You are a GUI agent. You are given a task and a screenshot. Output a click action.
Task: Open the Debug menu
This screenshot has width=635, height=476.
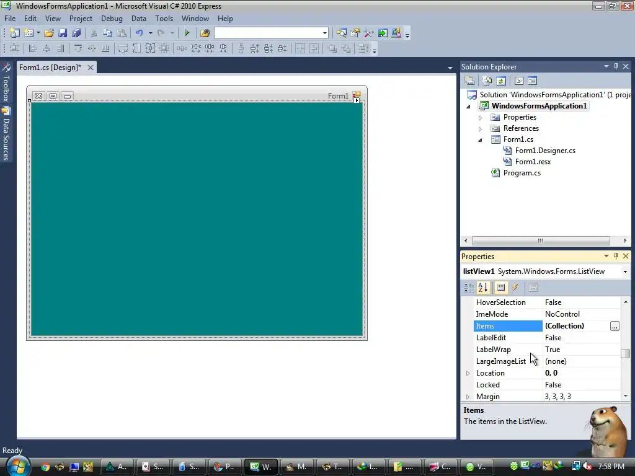click(112, 19)
